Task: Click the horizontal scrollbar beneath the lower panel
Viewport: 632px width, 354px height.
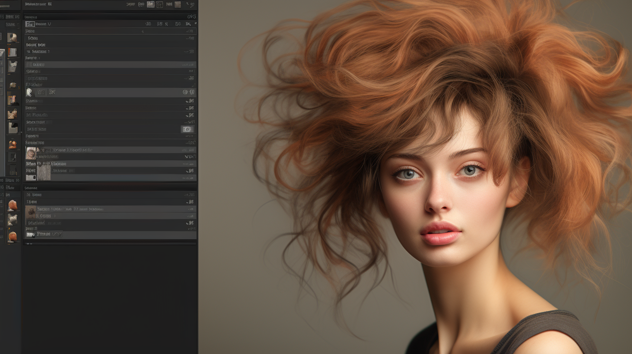Action: coord(110,243)
